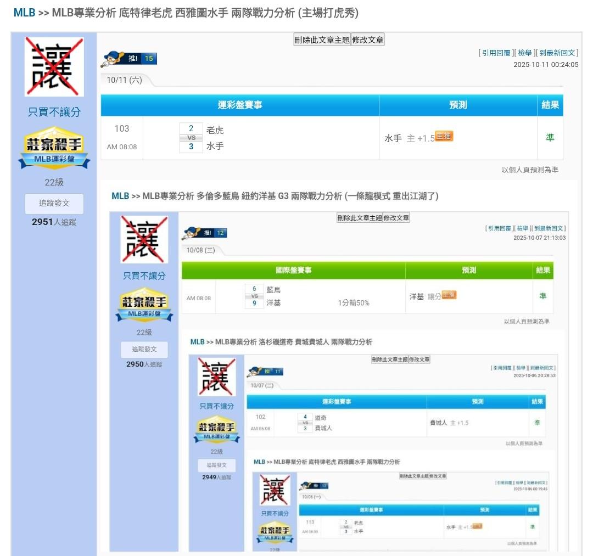Open the 只買不讓分 profile above 2951人追蹤
This screenshot has width=593, height=556.
54,112
